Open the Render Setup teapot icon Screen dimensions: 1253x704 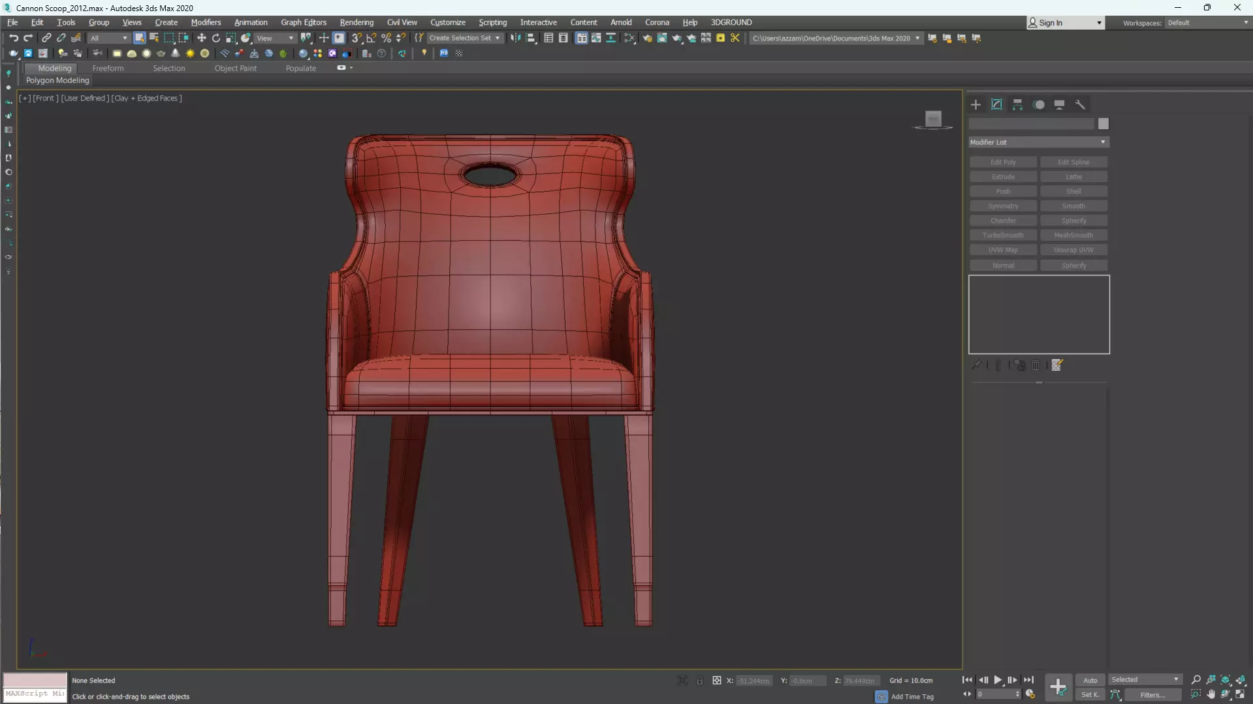[x=647, y=38]
